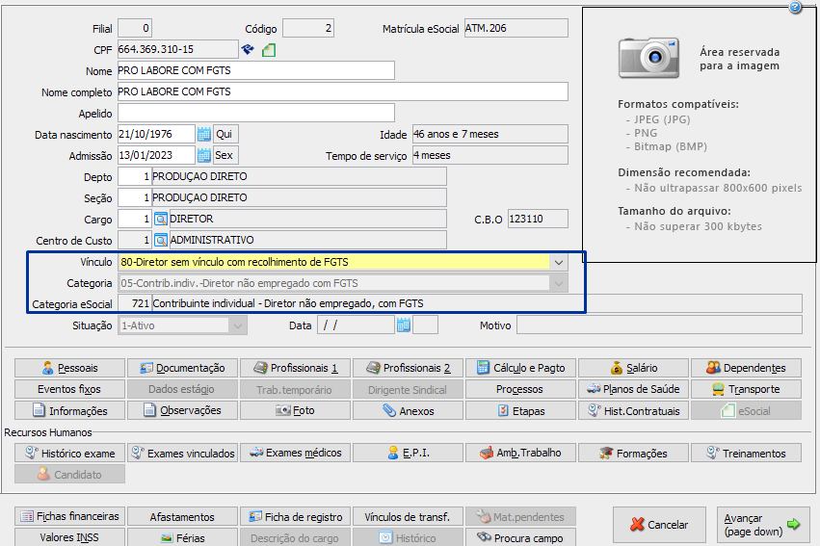Open Hist.Contratuais section
Viewport: 820px width, 546px height.
coord(633,410)
